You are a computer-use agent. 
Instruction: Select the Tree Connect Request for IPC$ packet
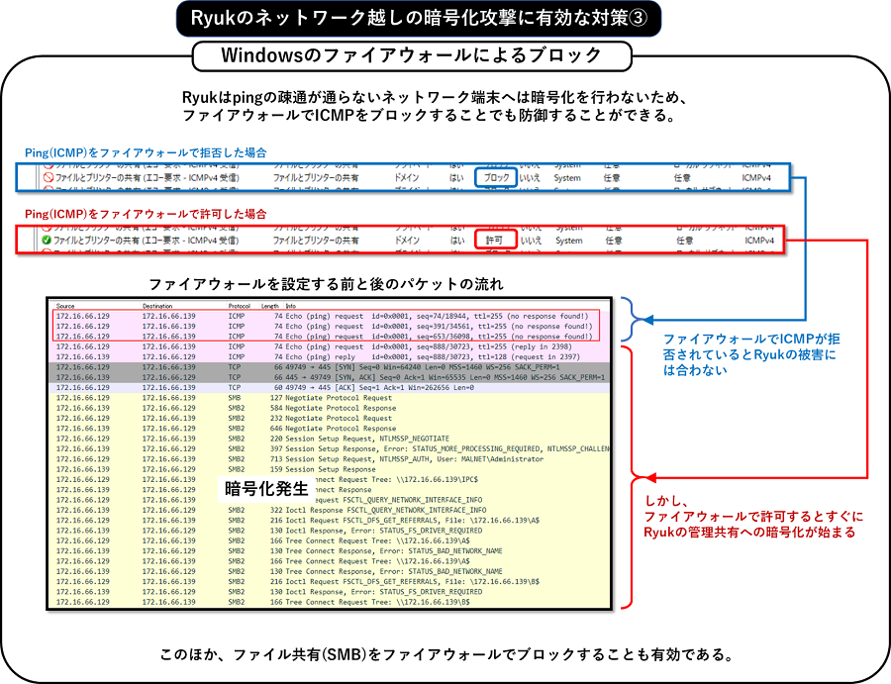pyautogui.click(x=330, y=479)
